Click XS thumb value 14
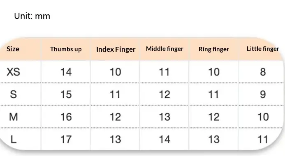Screen dimensions: 285x156 pos(66,72)
